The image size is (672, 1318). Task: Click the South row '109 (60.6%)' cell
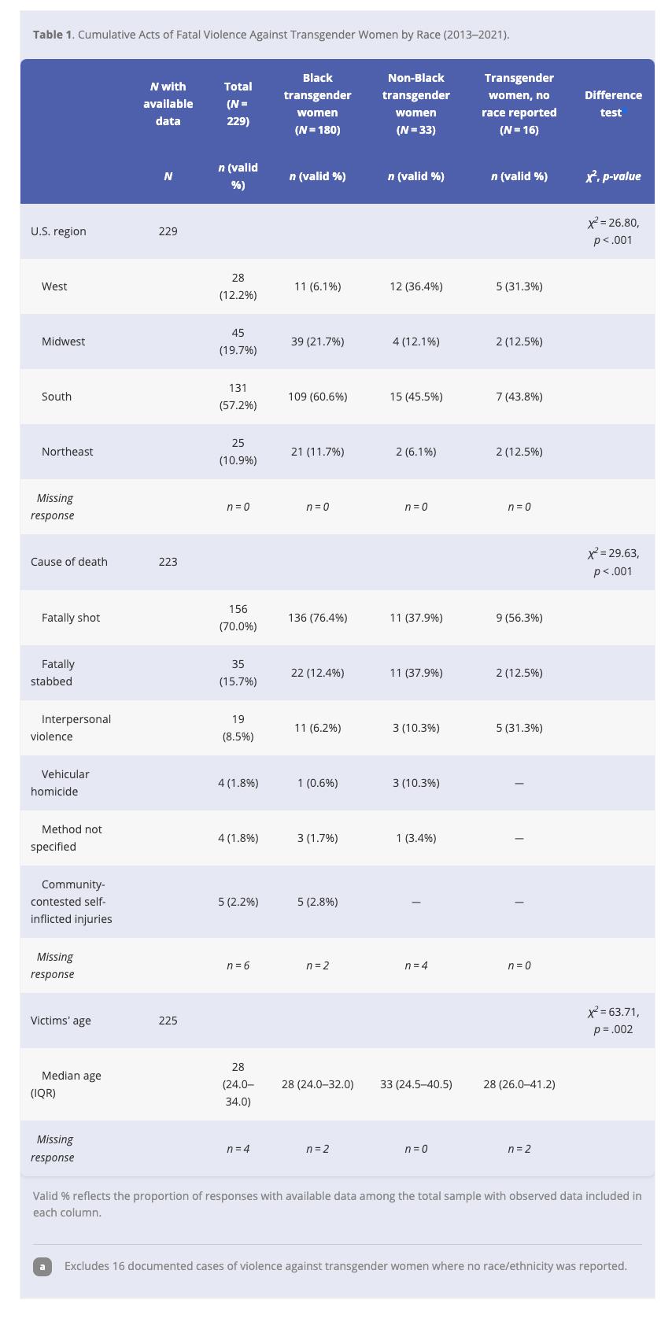318,397
